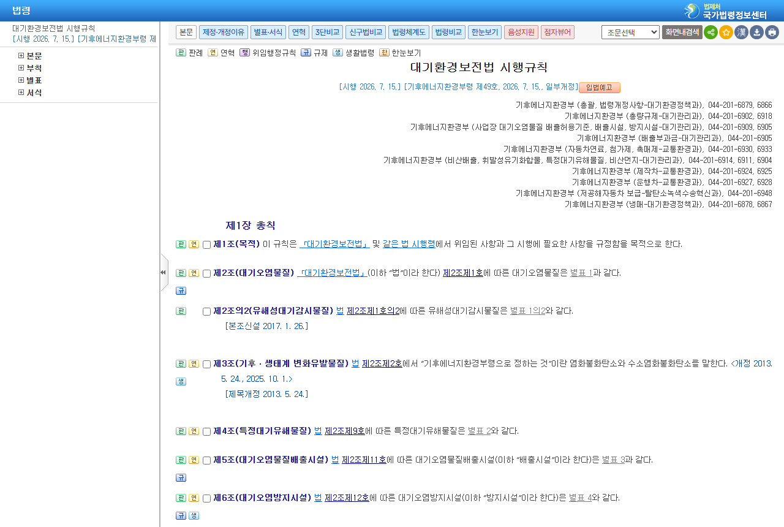Click the 판 (판례) icon beside 제1조(목적)
Viewport: 784px width, 527px height.
pyautogui.click(x=181, y=244)
